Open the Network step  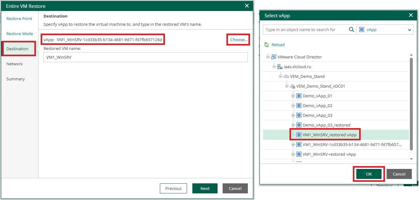[x=15, y=64]
